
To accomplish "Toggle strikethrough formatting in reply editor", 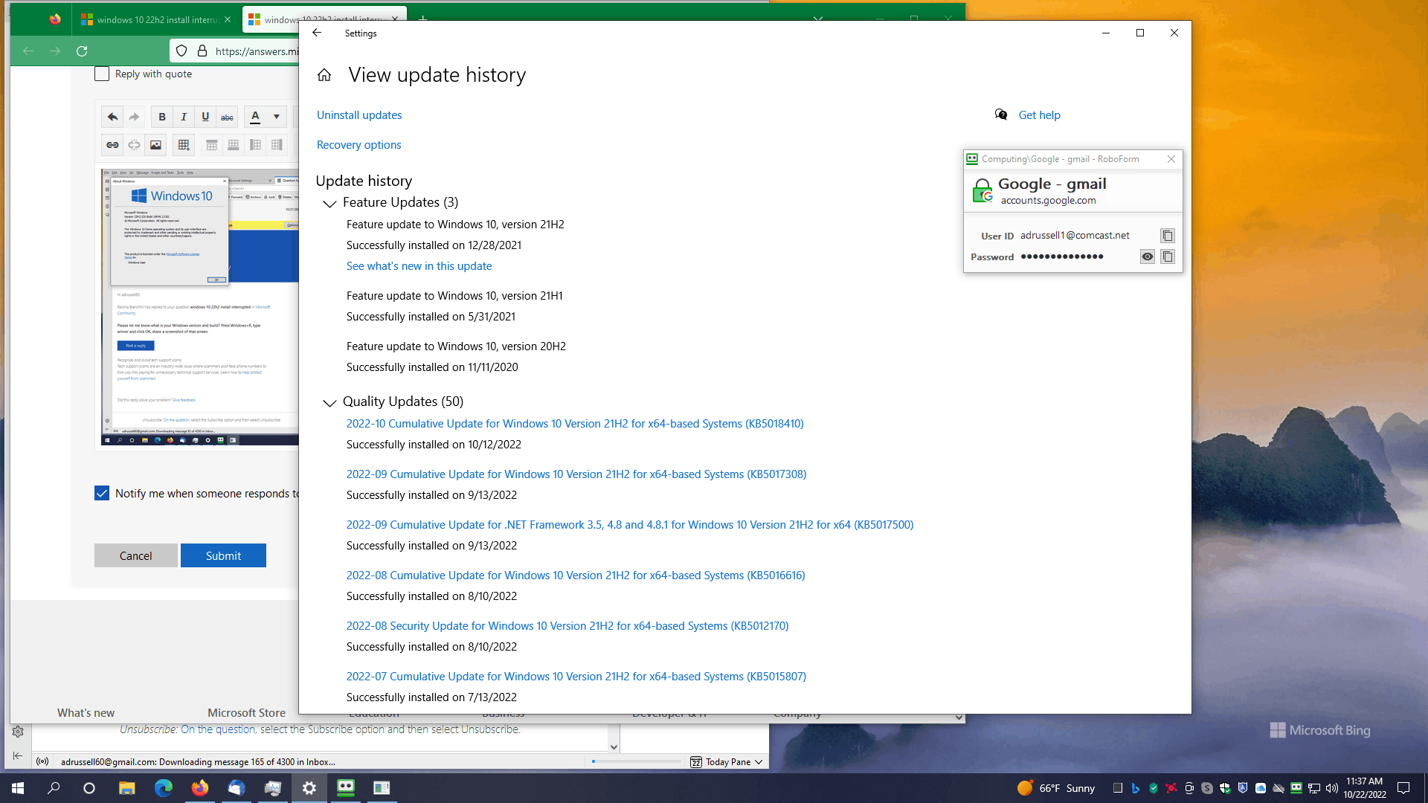I will pos(227,117).
